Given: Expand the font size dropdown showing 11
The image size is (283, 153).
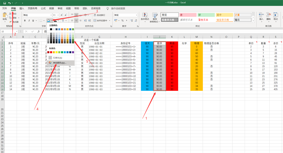Looking at the screenshot, I should tap(58, 15).
